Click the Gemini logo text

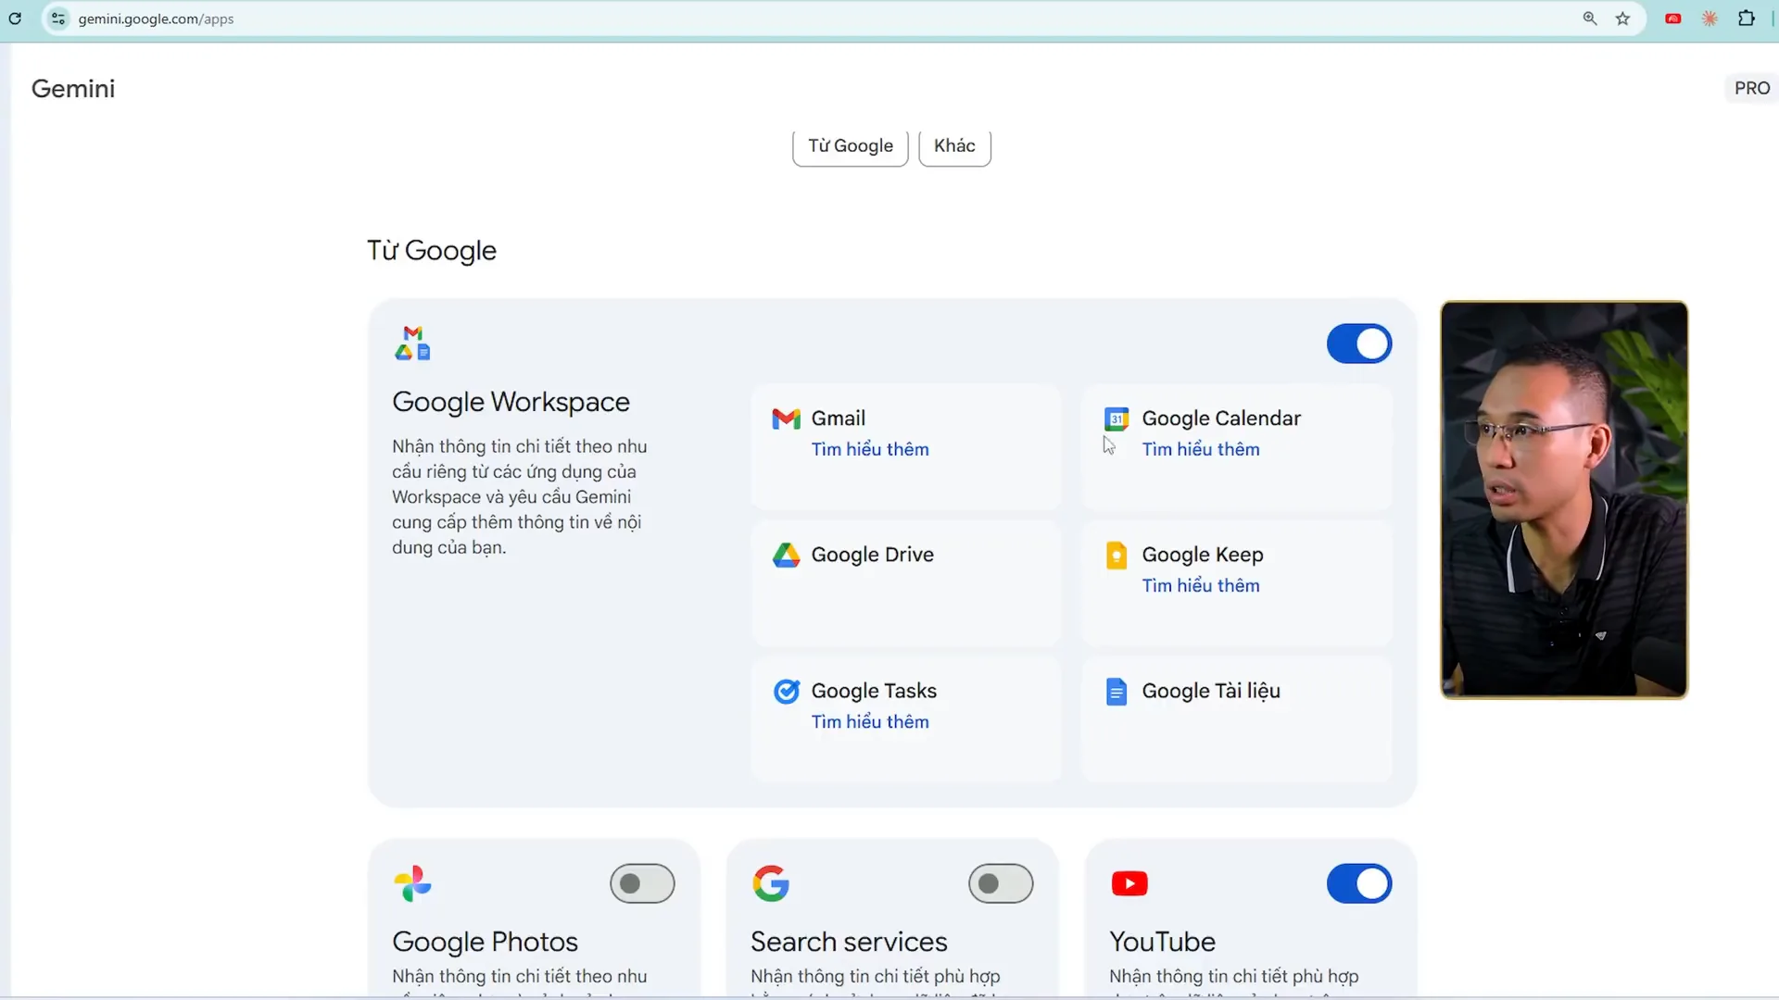tap(73, 89)
